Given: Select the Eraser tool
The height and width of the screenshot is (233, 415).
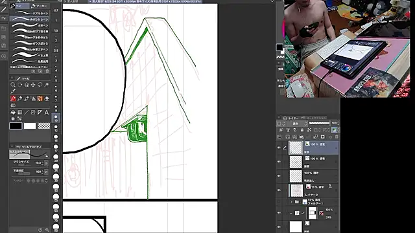Looking at the screenshot, I should click(47, 98).
